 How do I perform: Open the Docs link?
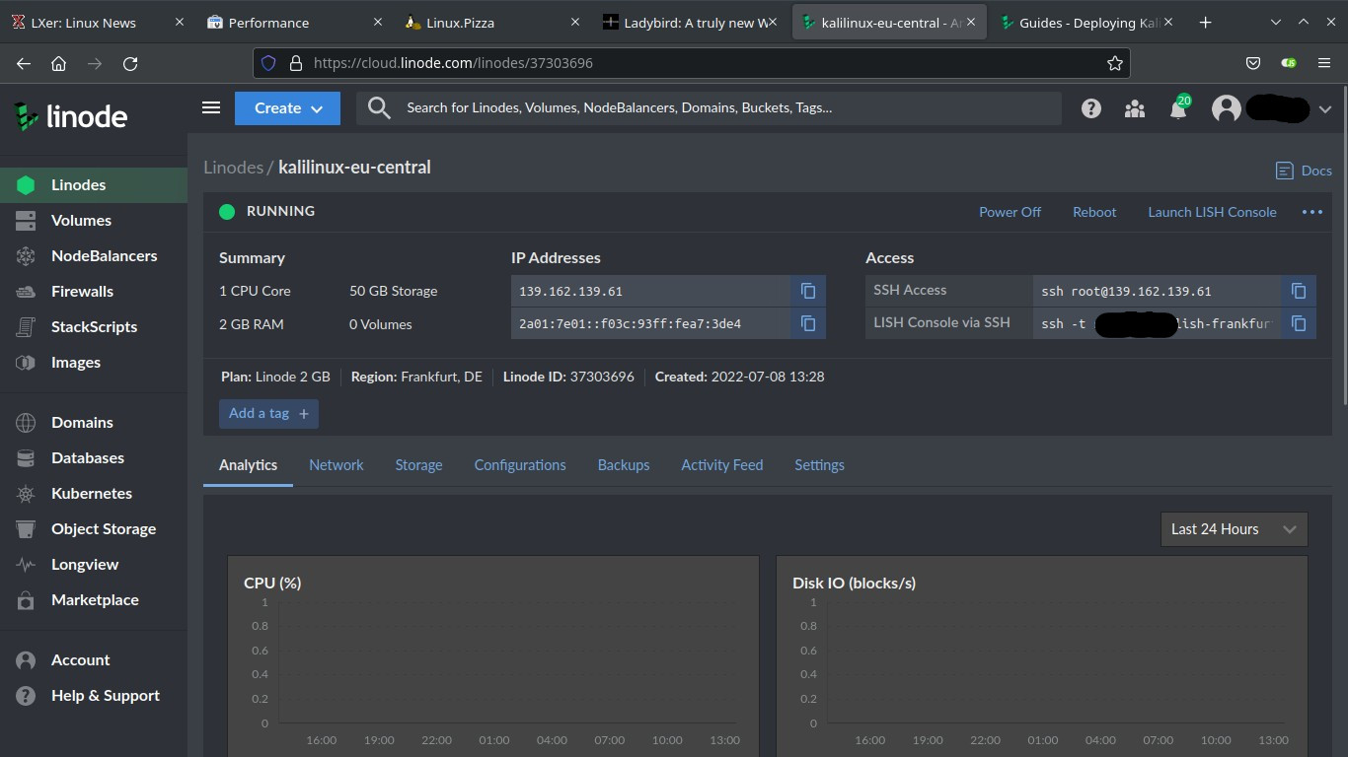(x=1304, y=171)
